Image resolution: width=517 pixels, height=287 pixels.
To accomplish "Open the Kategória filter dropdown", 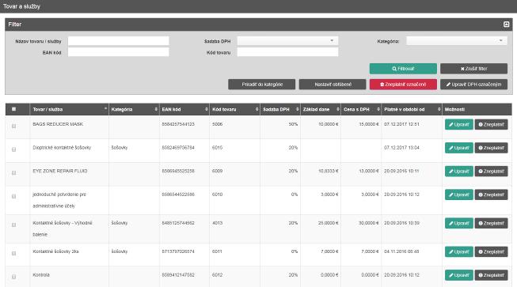I will 457,41.
